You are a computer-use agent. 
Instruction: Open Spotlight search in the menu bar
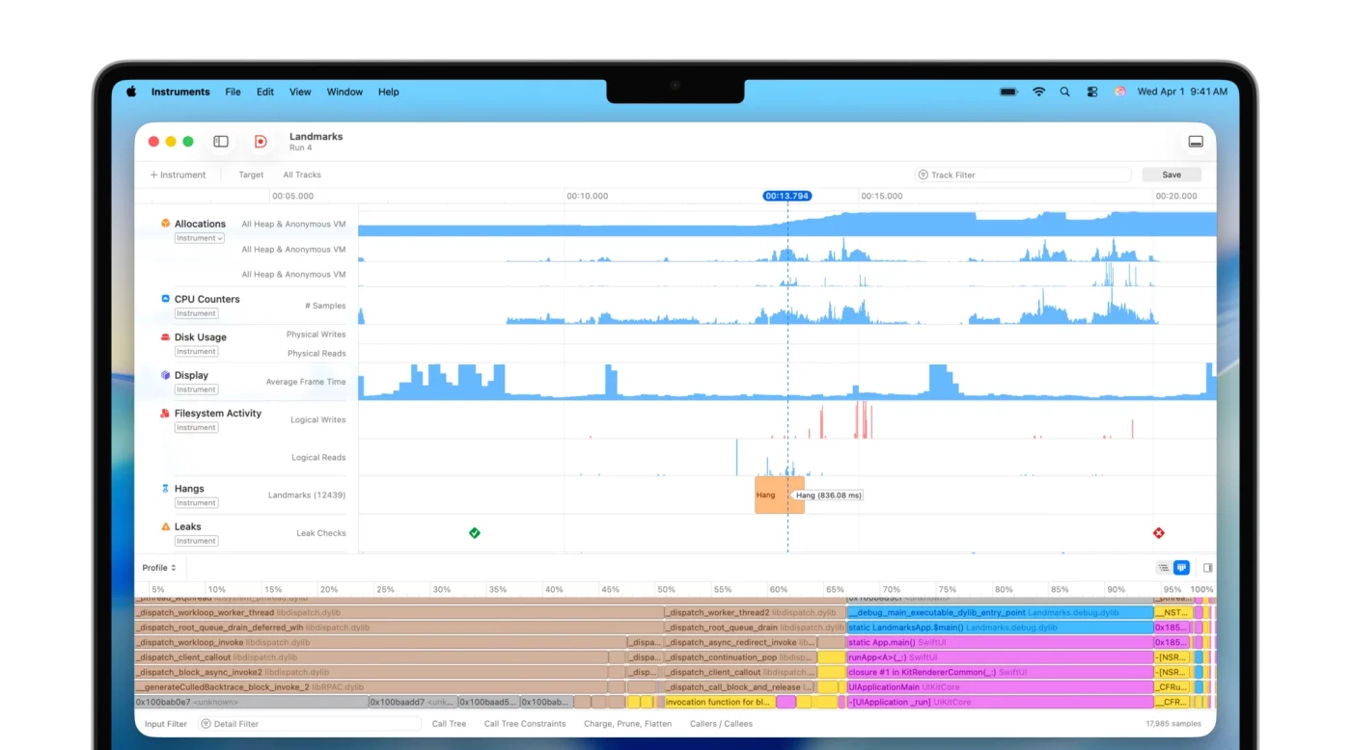(1065, 92)
